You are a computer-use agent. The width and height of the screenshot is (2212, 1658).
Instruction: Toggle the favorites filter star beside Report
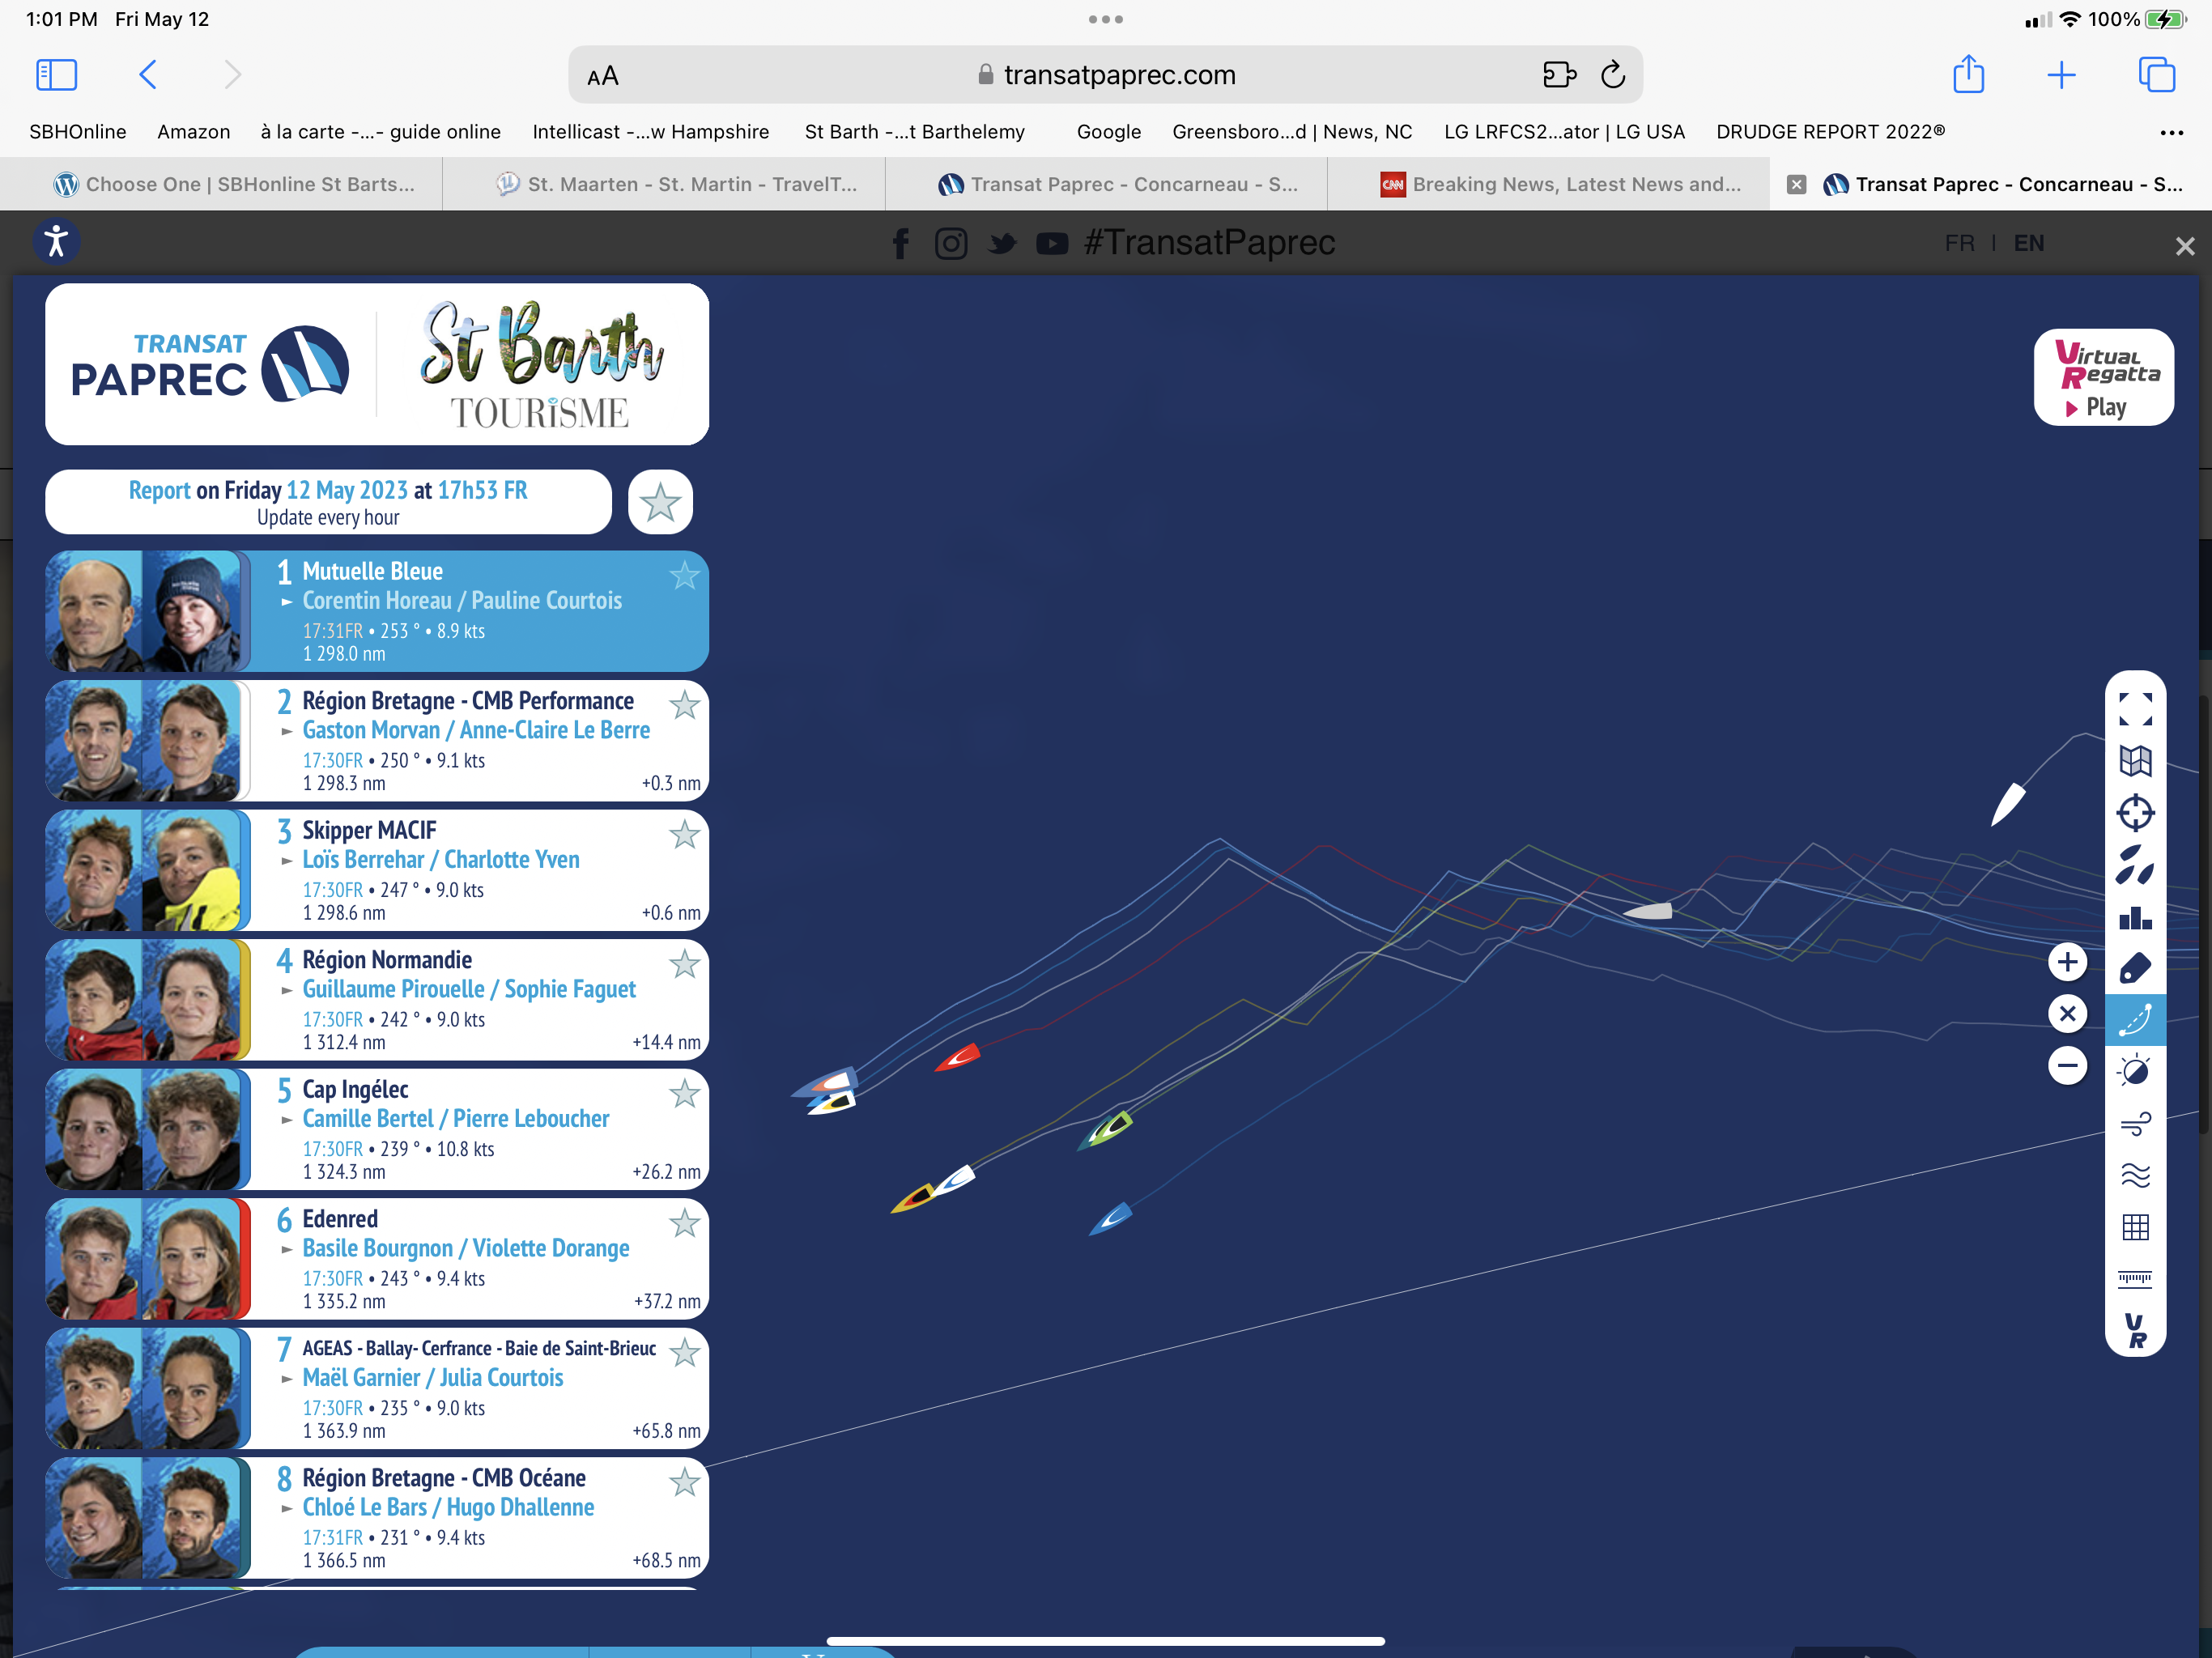pos(660,502)
